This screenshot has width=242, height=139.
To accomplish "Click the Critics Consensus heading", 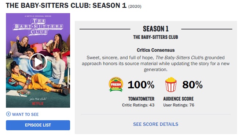I will 156,50.
